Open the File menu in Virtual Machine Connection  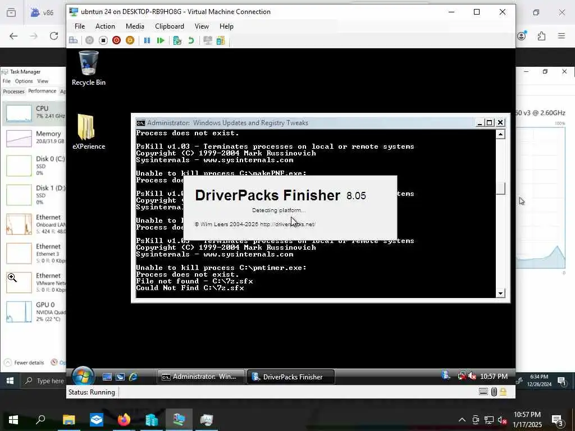(x=80, y=26)
